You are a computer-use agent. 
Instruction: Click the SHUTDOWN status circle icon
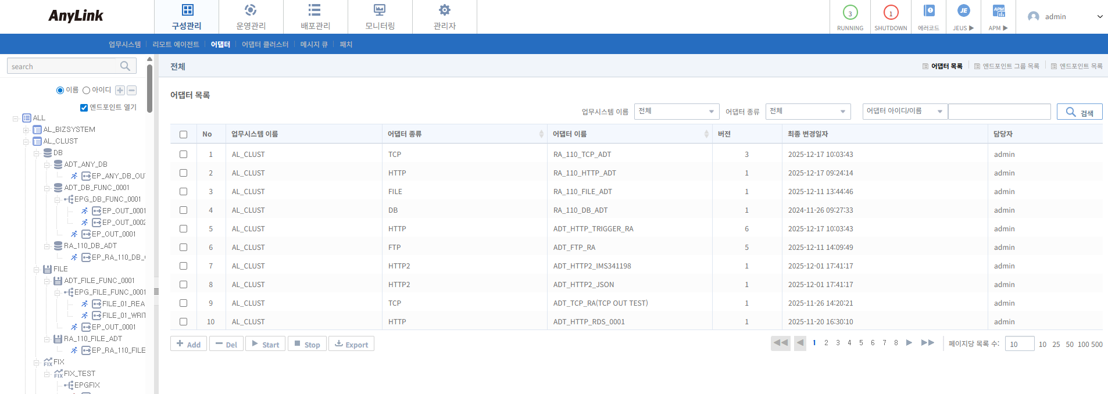point(891,13)
